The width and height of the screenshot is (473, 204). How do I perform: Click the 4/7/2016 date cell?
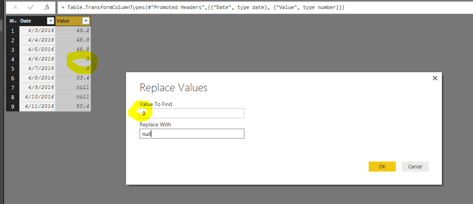(x=37, y=69)
